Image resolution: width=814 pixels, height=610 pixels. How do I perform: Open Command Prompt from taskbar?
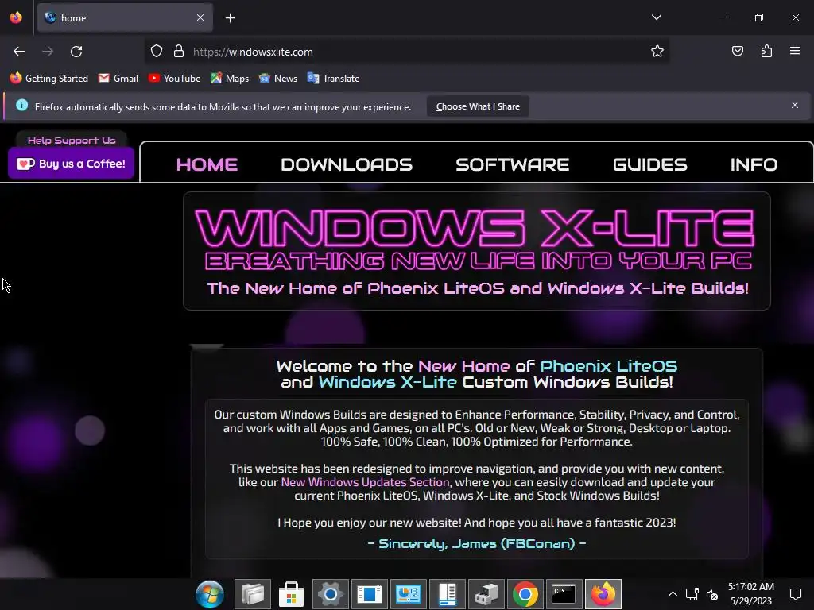(x=564, y=594)
